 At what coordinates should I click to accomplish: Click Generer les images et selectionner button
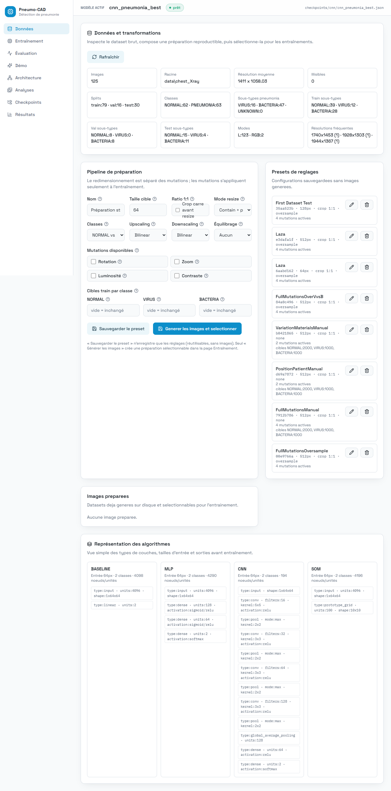point(197,329)
